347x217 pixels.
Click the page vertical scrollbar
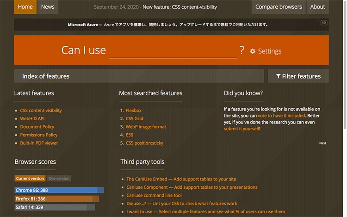(x=345, y=64)
